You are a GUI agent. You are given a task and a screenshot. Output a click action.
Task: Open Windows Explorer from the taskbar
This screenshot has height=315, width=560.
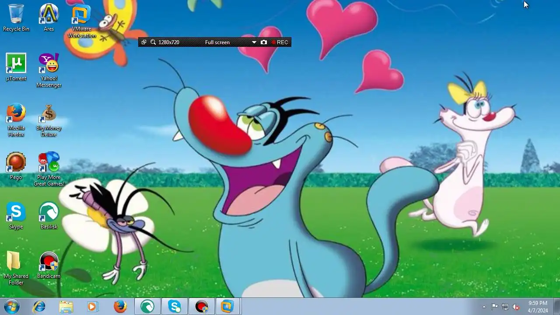[66, 307]
